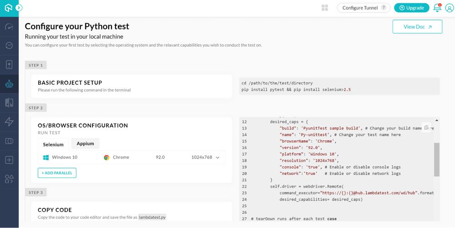Viewport: 455px width, 228px height.
Task: Open the lightning bolt icon in sidebar
Action: click(9, 122)
